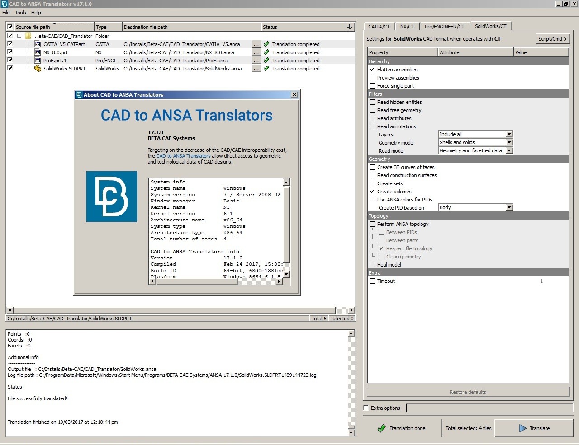The image size is (579, 445).
Task: Browse destination path for NX_8.0.ansa
Action: point(256,52)
